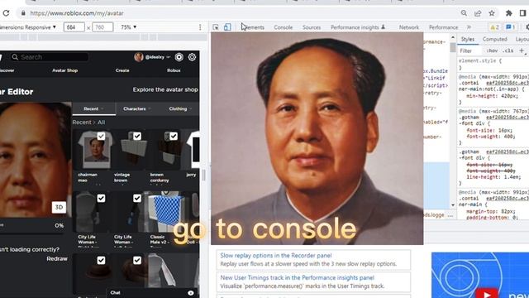Click the viewport height field showing 760

(102, 27)
